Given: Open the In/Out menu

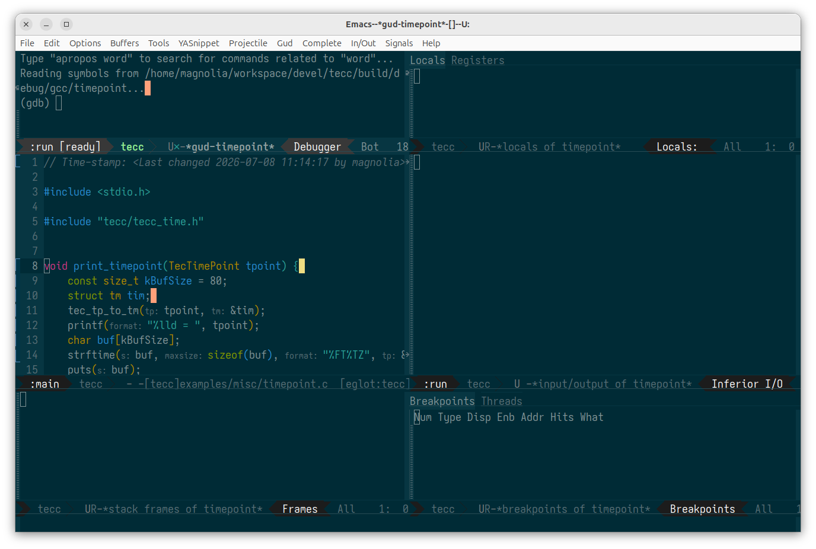Looking at the screenshot, I should (363, 43).
